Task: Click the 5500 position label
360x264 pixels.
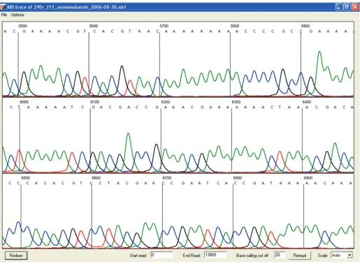Action: pos(23,26)
